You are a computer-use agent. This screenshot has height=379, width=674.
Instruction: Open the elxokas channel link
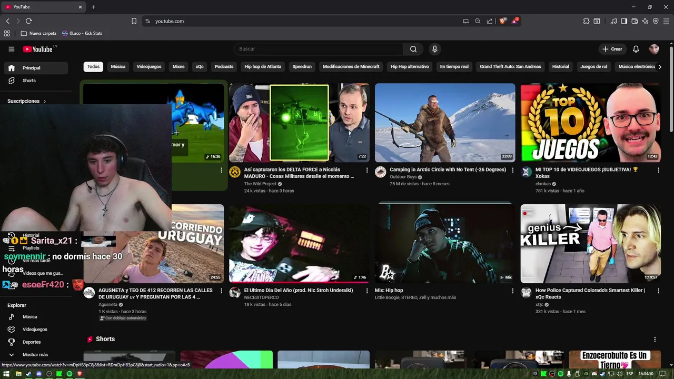click(542, 184)
